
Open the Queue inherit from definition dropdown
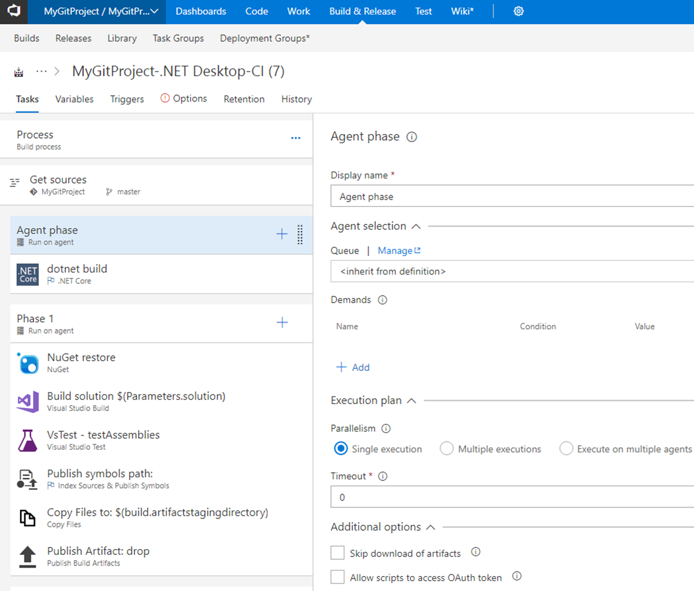[512, 271]
